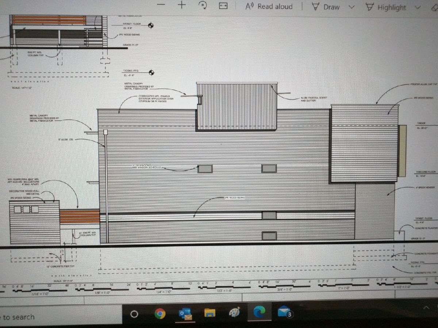The image size is (438, 328).
Task: Select the Draw pen tool
Action: click(x=326, y=7)
